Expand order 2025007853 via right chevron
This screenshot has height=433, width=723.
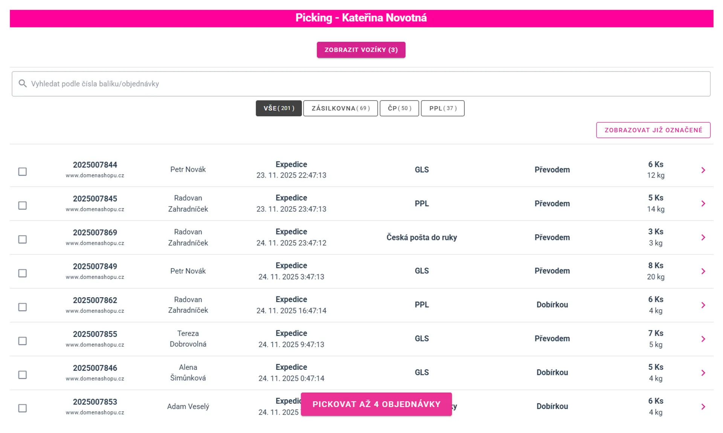pos(703,407)
